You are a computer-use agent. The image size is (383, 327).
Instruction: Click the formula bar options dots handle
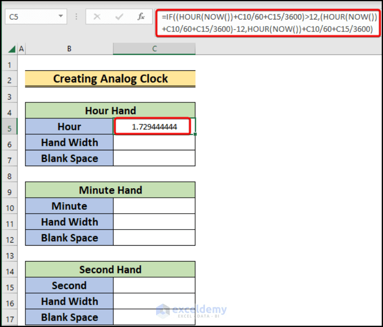(x=76, y=16)
